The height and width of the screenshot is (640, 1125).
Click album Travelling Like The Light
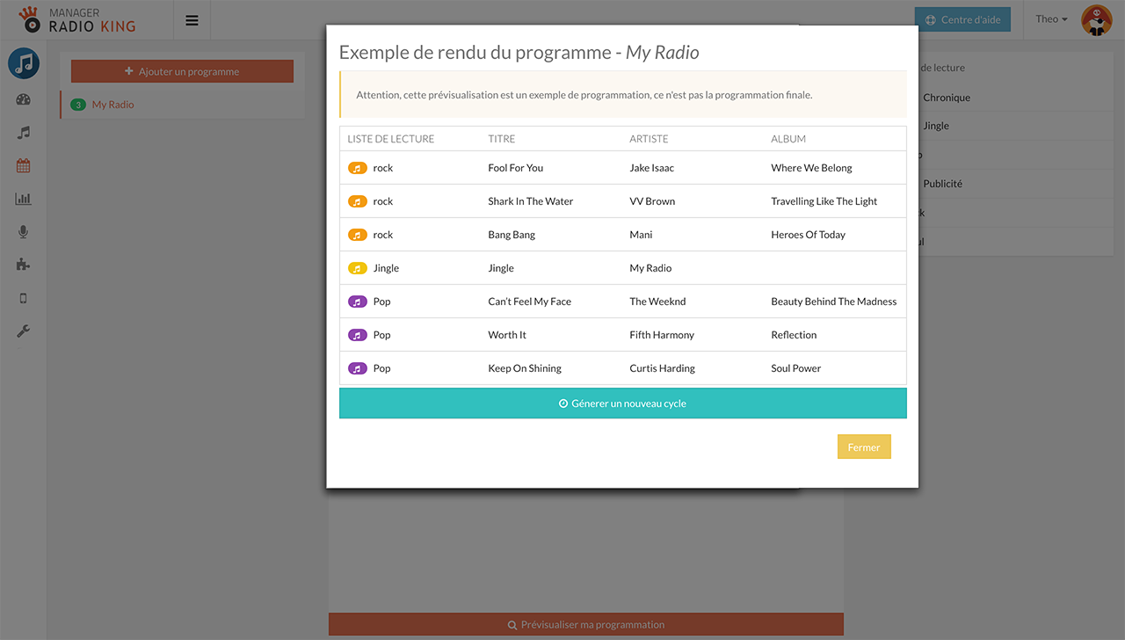click(824, 201)
